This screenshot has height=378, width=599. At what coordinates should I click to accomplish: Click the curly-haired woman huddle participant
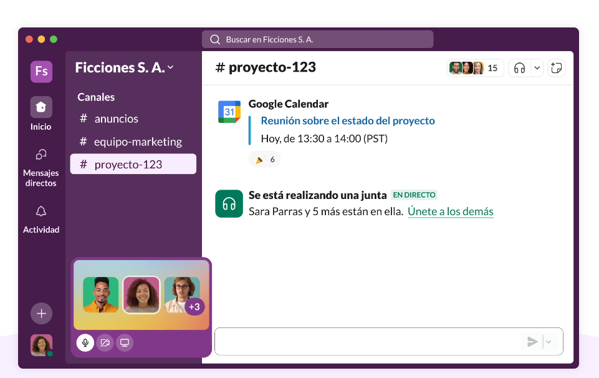click(x=141, y=294)
